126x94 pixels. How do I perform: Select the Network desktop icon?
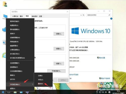click(x=4, y=29)
